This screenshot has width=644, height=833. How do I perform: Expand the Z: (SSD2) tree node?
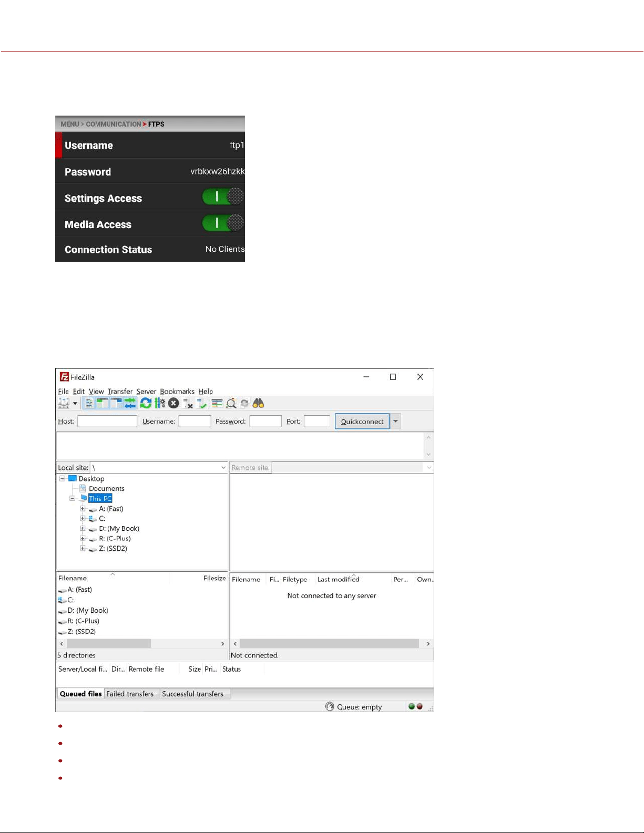tap(83, 548)
